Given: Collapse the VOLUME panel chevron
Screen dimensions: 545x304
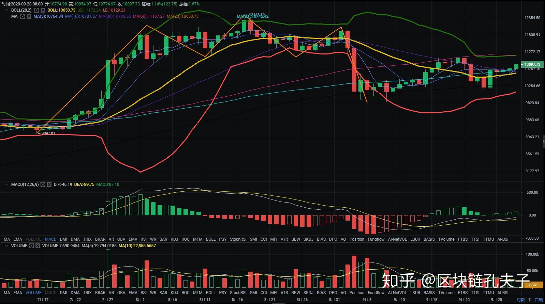Looking at the screenshot, I should (x=6, y=246).
